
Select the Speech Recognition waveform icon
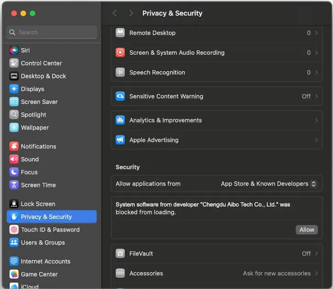[120, 72]
